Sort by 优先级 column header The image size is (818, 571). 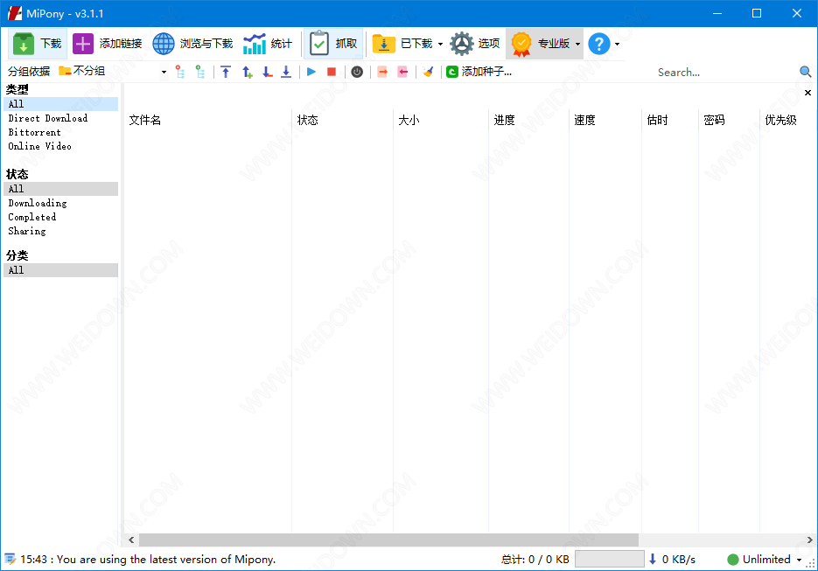(x=787, y=121)
